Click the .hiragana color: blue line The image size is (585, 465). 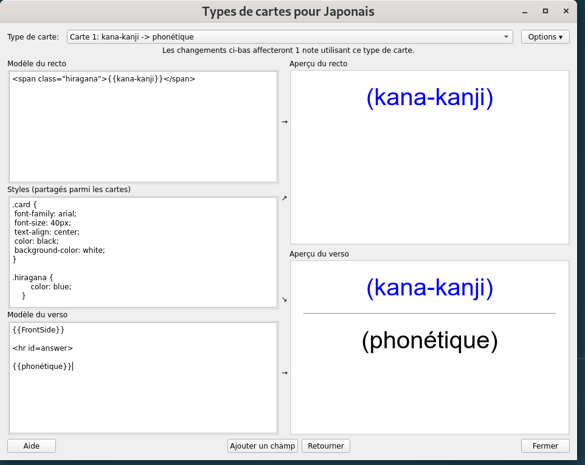(x=51, y=286)
